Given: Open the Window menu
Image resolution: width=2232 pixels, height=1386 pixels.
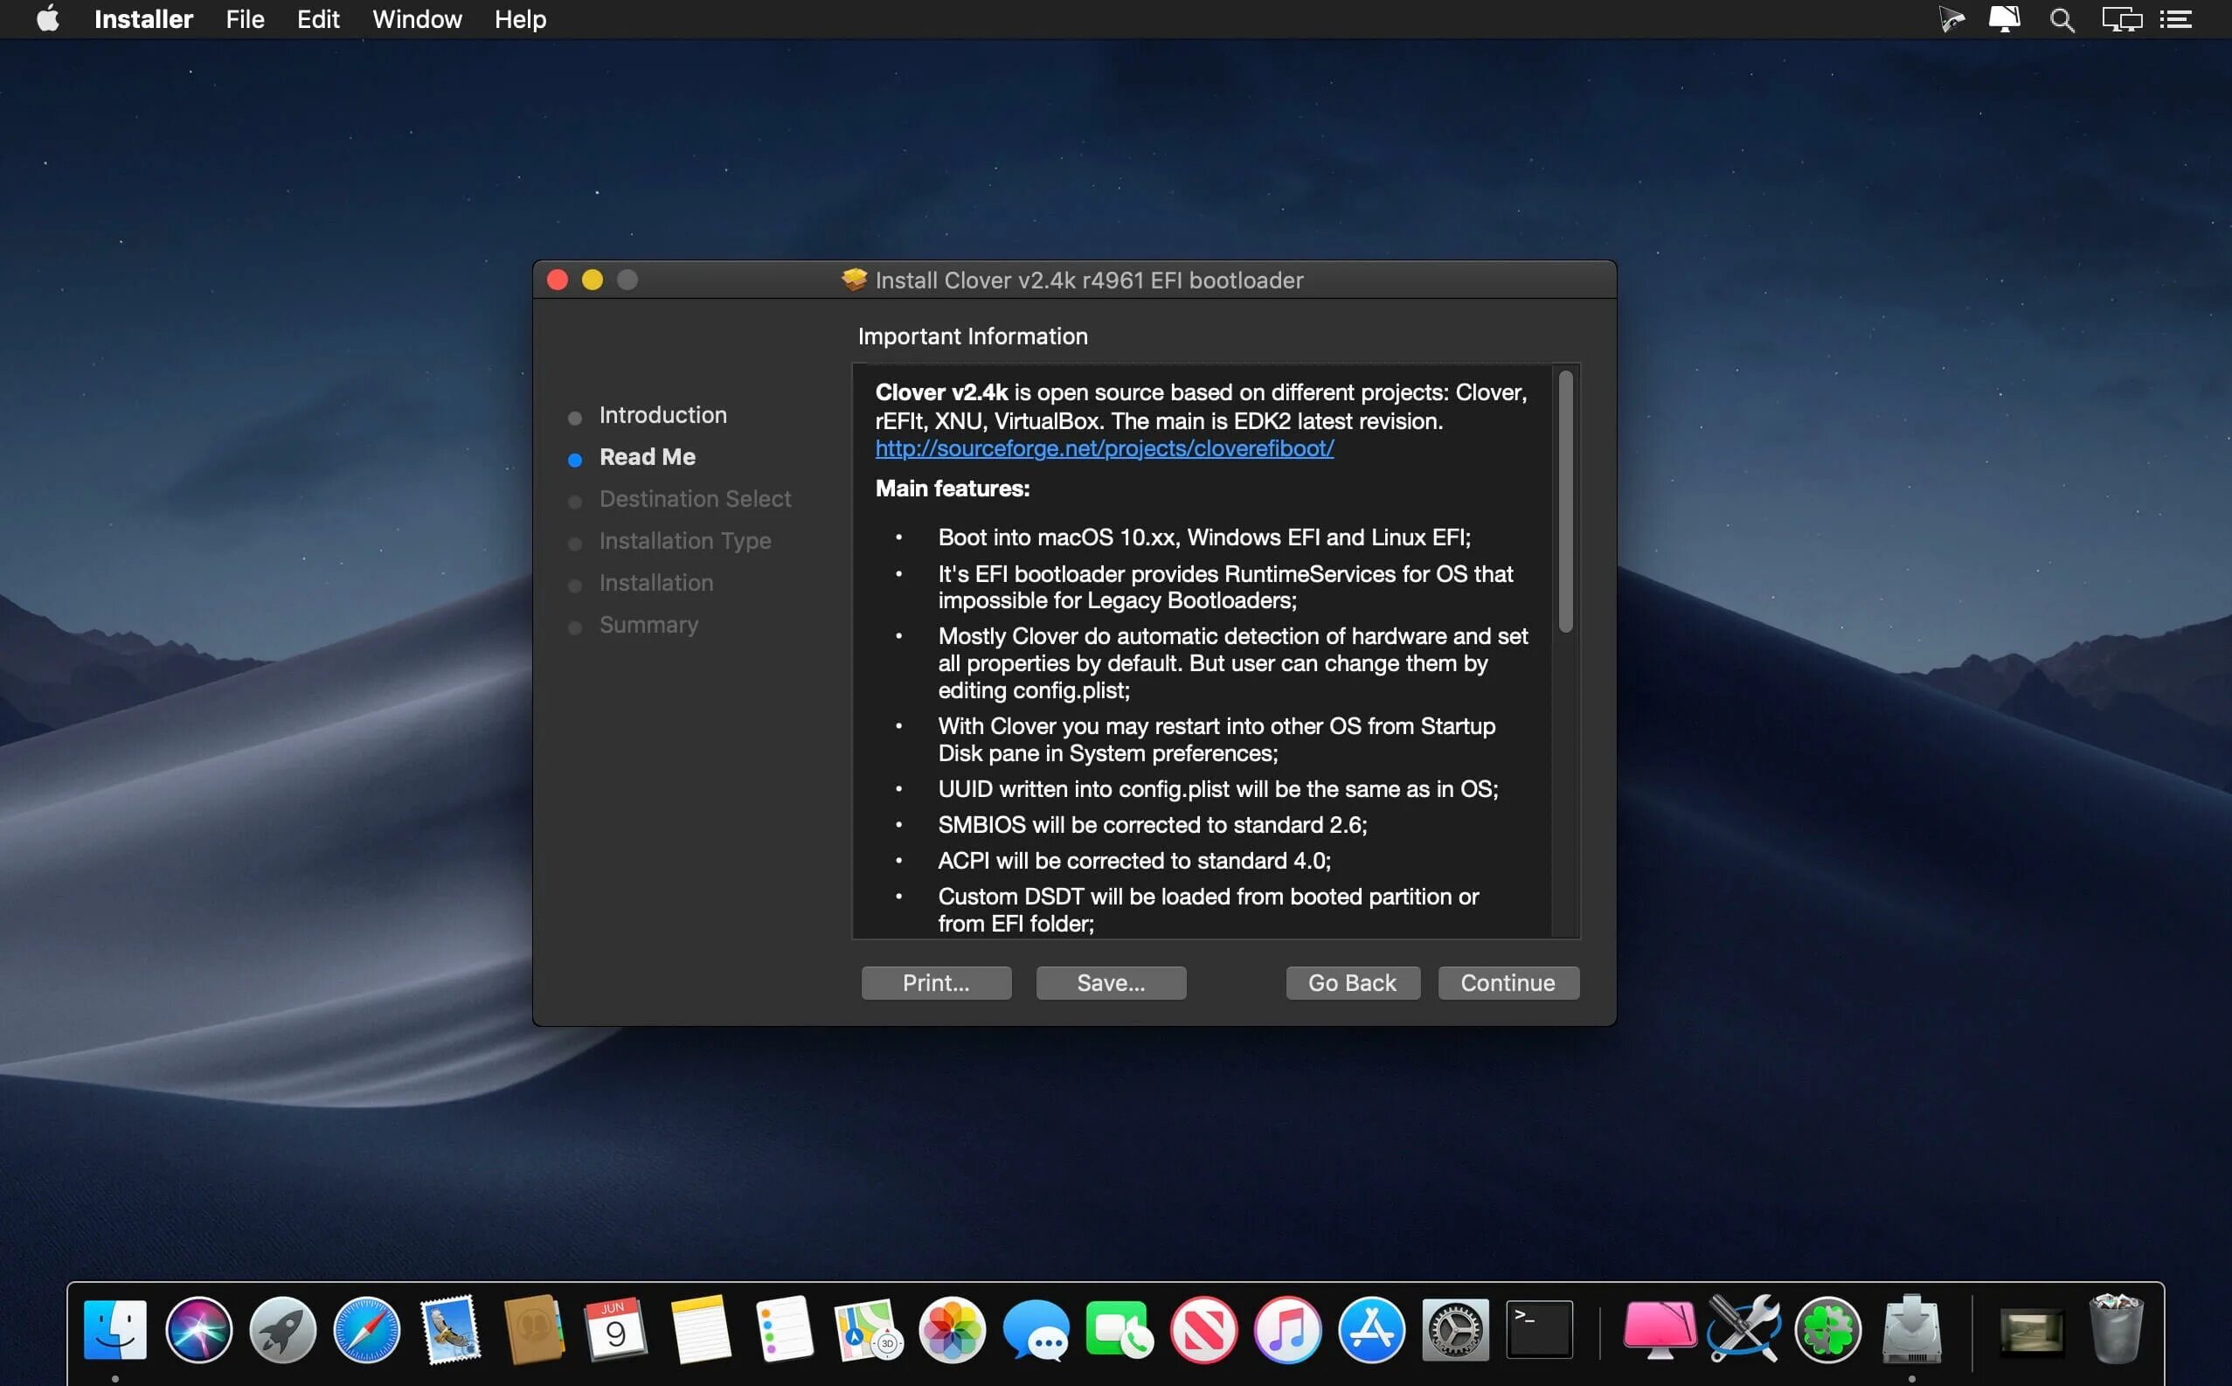Looking at the screenshot, I should coord(417,19).
